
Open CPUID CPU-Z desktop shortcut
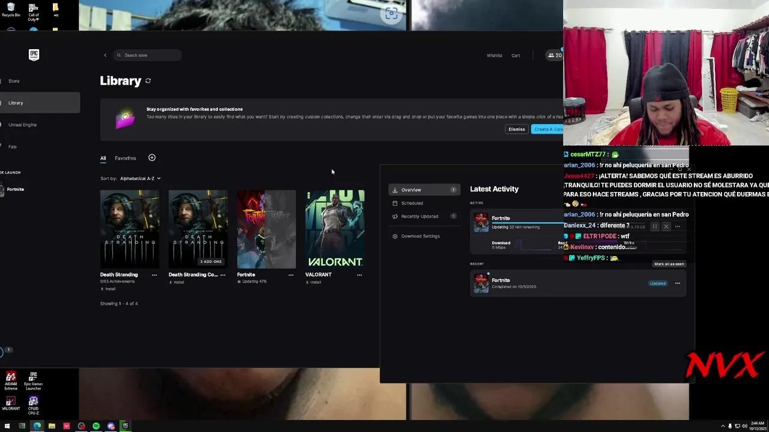pyautogui.click(x=33, y=404)
